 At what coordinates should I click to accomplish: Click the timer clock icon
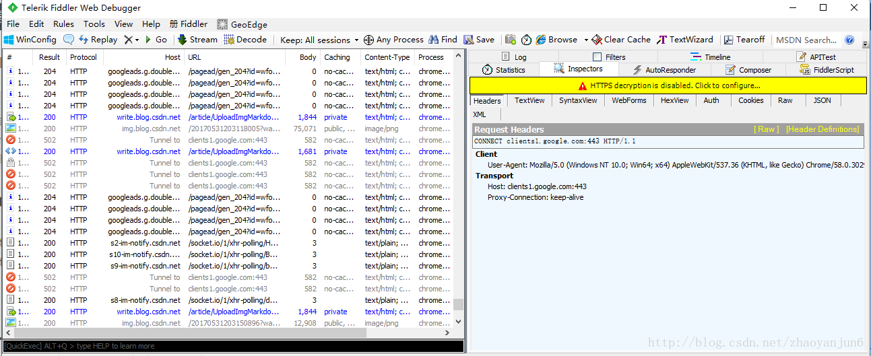tap(526, 40)
